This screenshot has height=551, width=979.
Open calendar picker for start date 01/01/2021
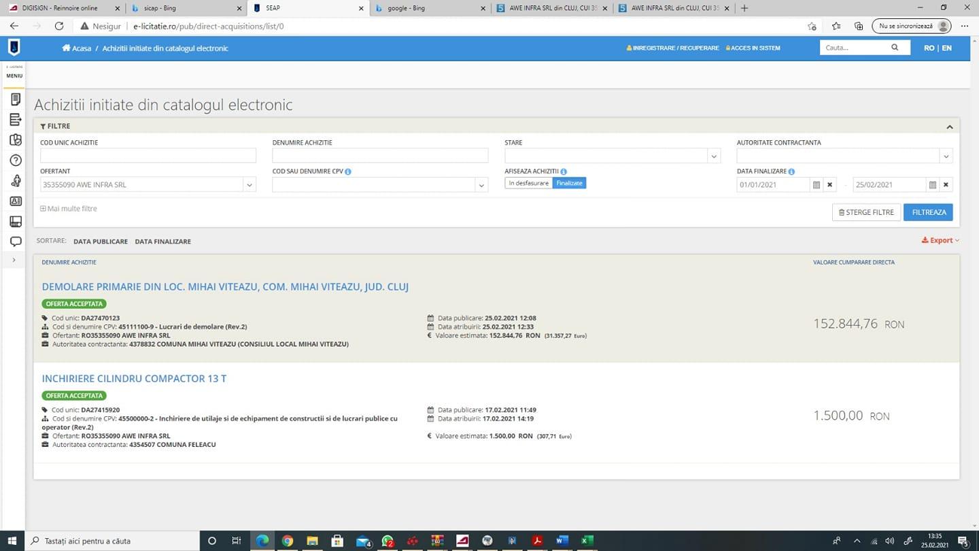click(x=816, y=185)
